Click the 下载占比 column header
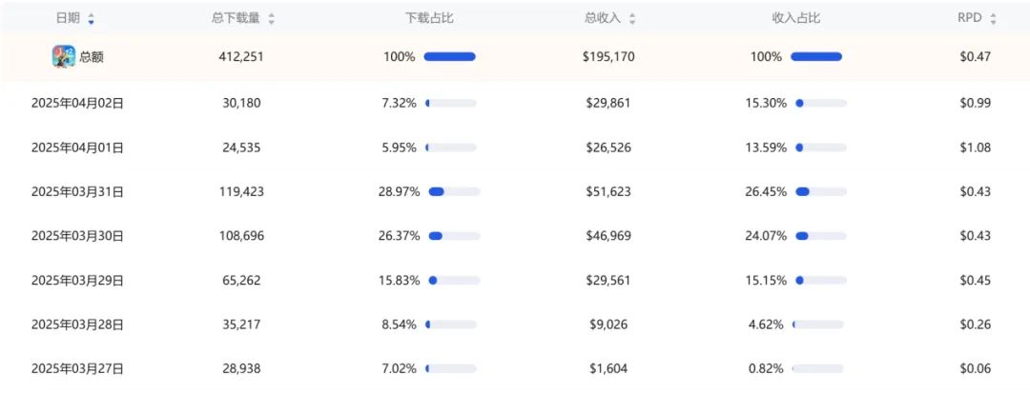 tap(429, 18)
